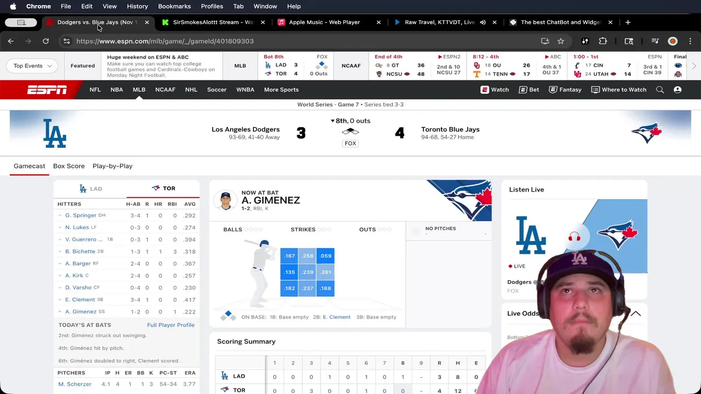Screen dimensions: 701x394
Task: Expand D. Varsho hitter row
Action: [x=60, y=288]
